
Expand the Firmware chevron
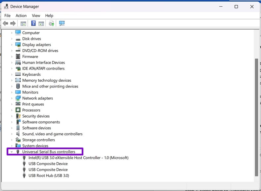(x=12, y=57)
